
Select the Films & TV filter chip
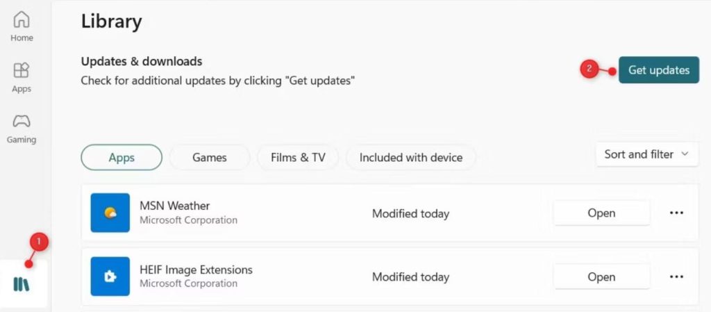click(298, 157)
